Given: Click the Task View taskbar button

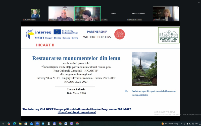Looking at the screenshot, I should coord(3,124).
